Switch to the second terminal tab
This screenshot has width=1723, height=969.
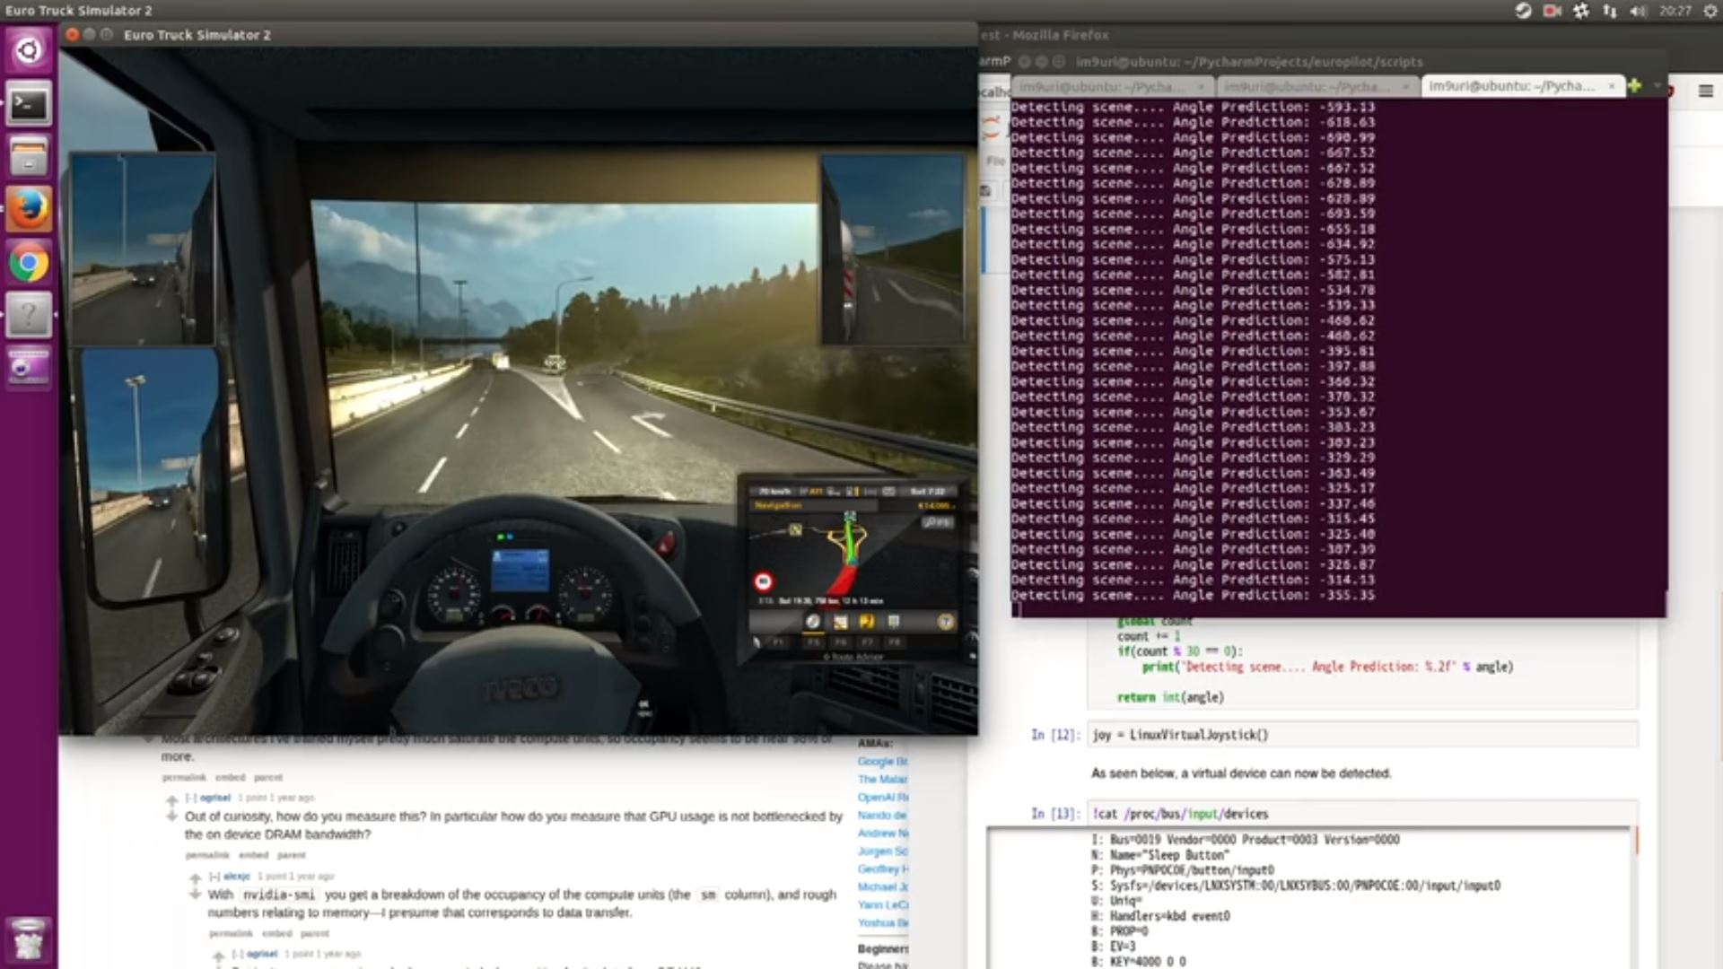point(1317,86)
